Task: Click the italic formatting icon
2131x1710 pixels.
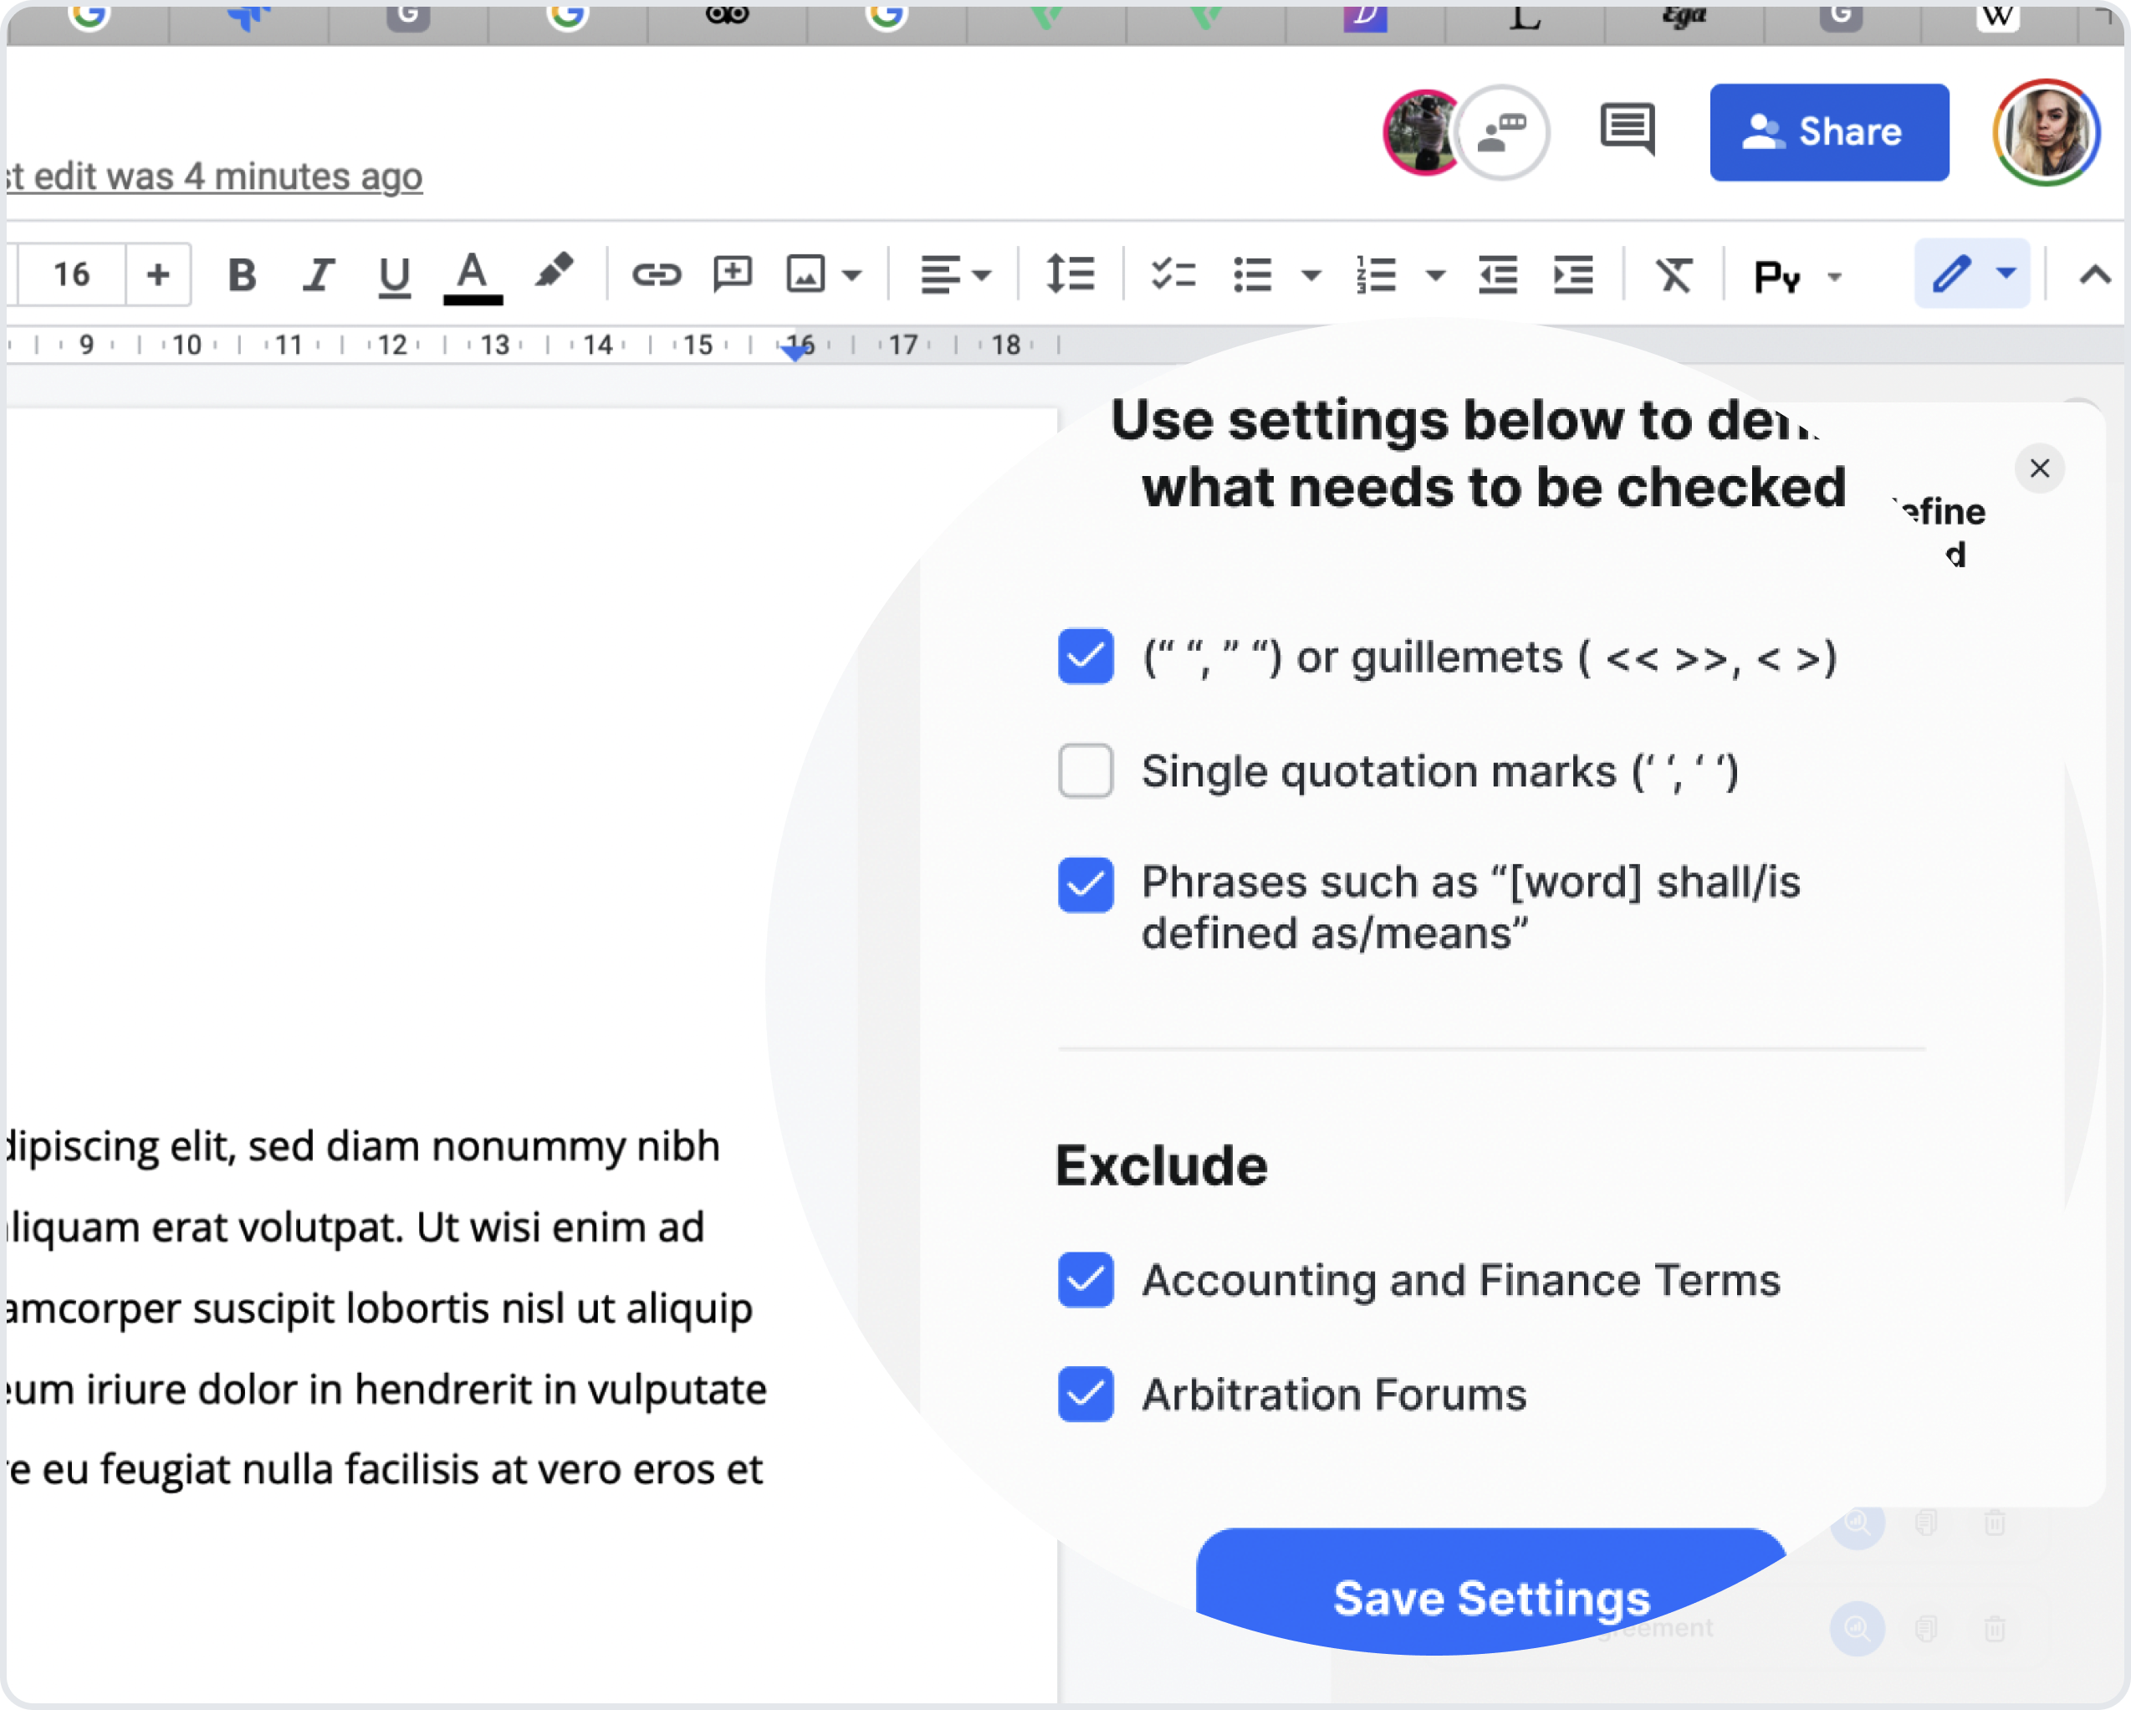Action: pyautogui.click(x=319, y=274)
